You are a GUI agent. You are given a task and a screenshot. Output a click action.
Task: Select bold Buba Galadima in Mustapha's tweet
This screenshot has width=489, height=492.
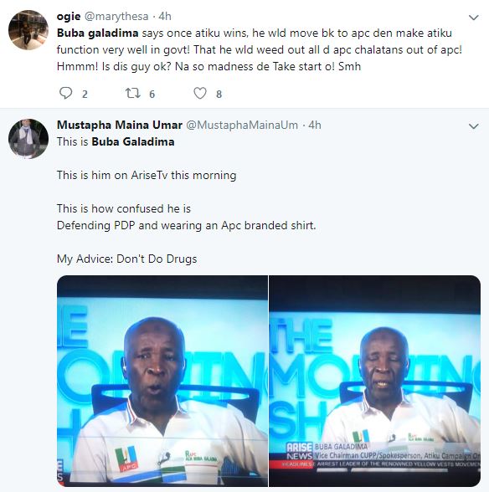coord(133,141)
